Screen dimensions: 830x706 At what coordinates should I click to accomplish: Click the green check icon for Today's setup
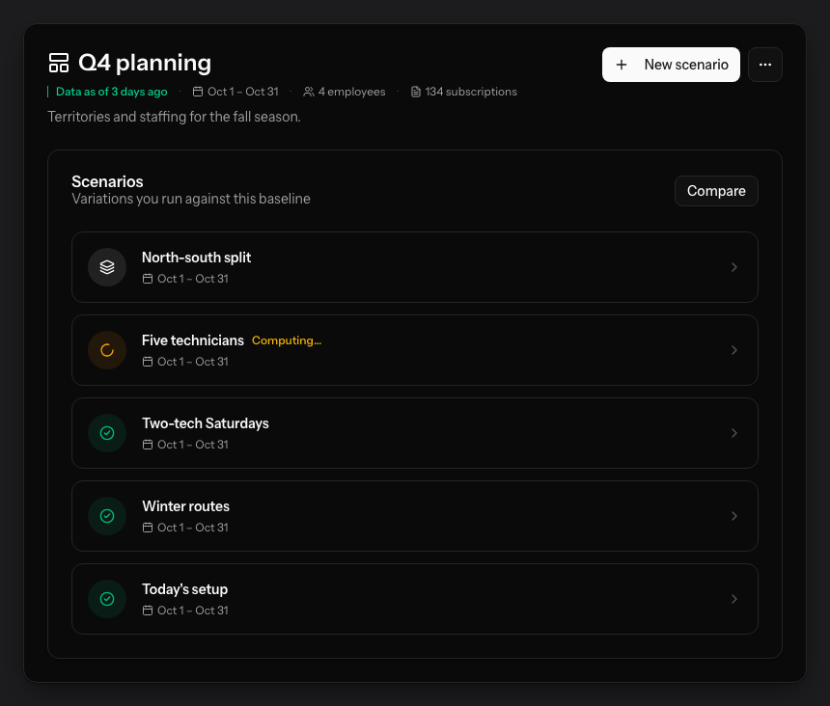click(107, 599)
